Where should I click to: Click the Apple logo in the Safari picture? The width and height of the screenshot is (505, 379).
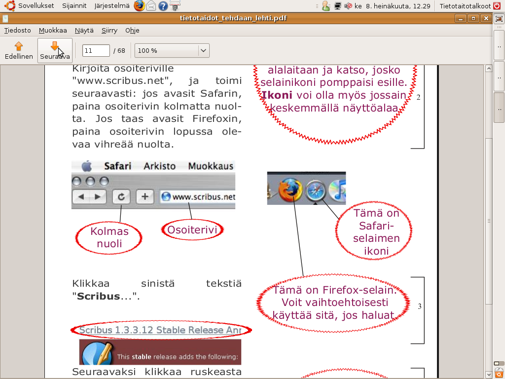(x=86, y=166)
